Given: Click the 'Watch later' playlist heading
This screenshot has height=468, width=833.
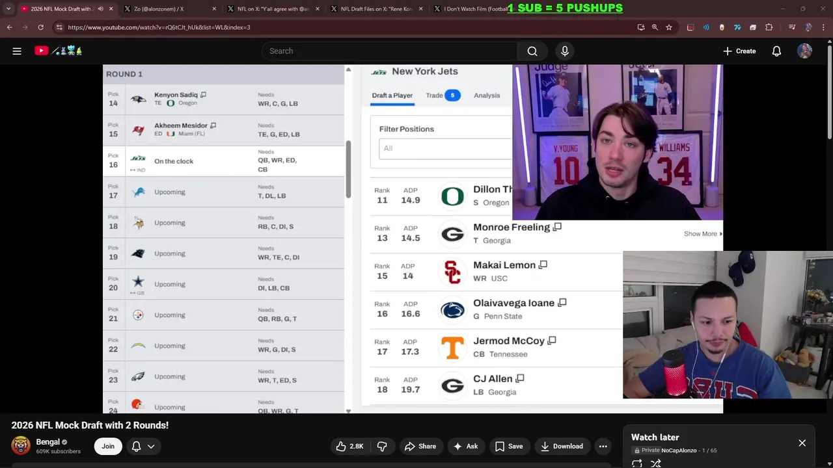Looking at the screenshot, I should (655, 437).
